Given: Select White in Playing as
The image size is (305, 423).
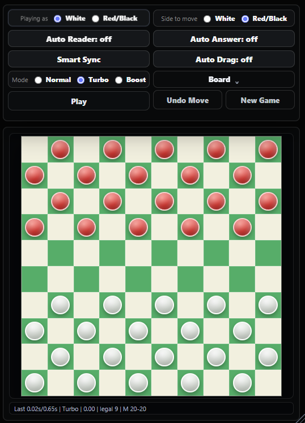Looking at the screenshot, I should pos(58,19).
